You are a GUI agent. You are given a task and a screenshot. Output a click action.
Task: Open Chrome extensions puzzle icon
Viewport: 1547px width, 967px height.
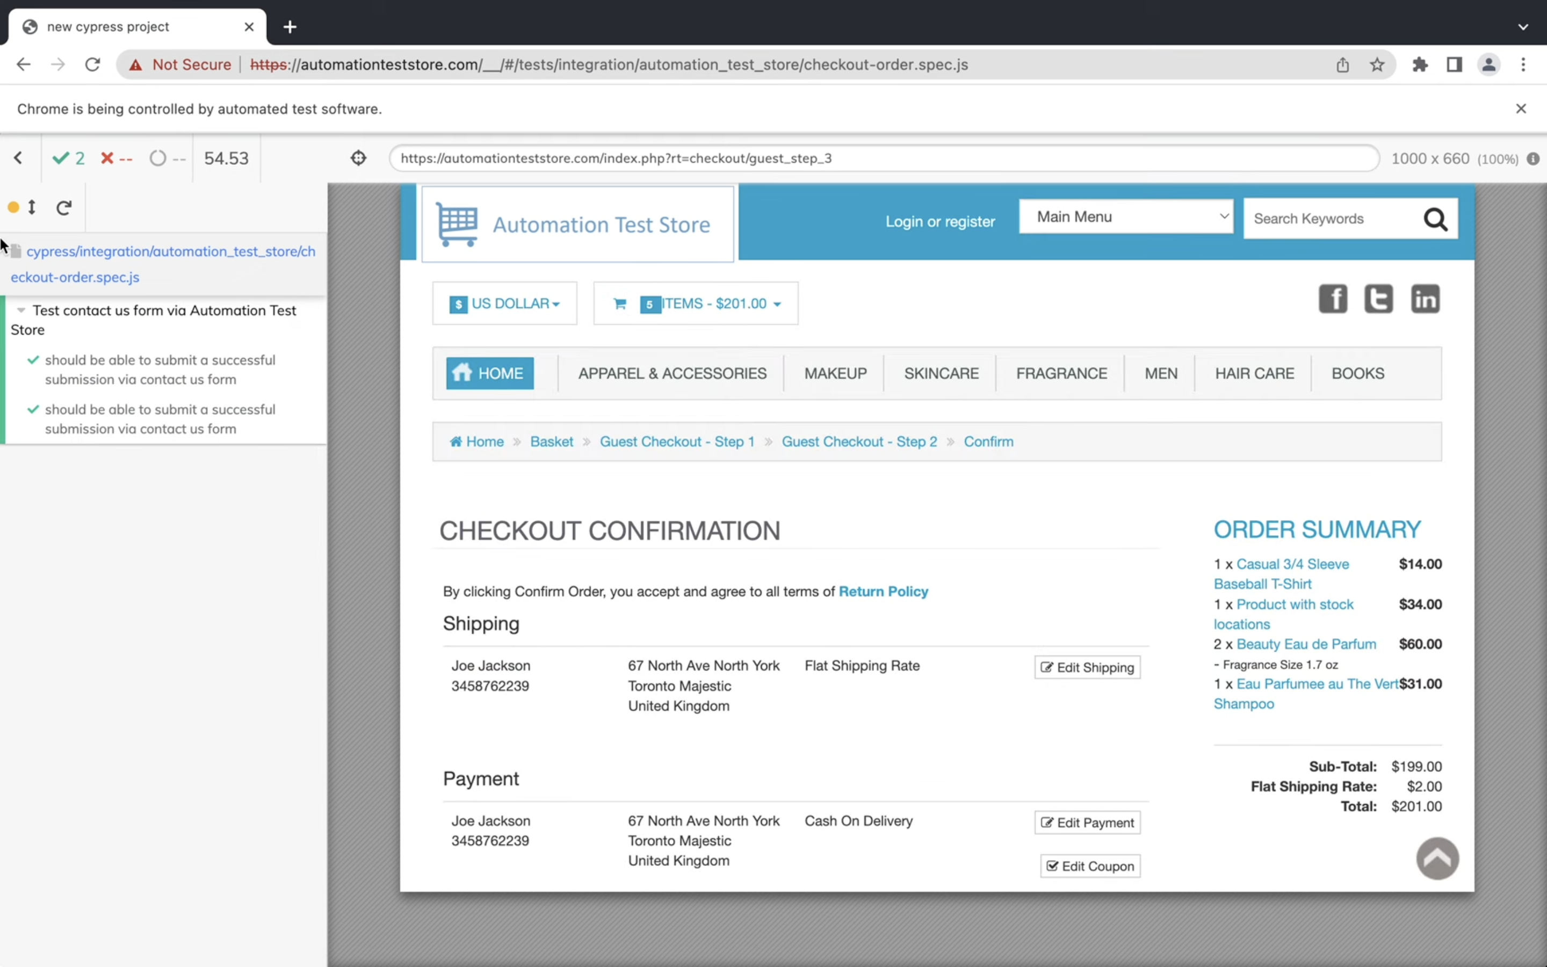(1420, 64)
